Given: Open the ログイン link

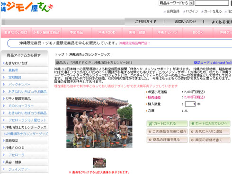Looking at the screenshot, I should 192,11.
